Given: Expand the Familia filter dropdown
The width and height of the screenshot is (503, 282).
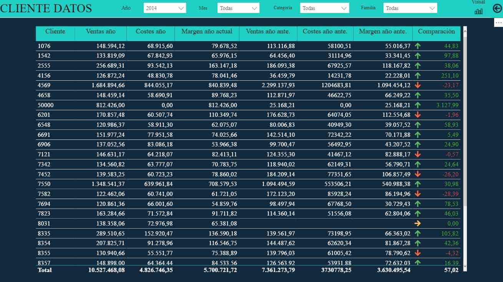Looking at the screenshot, I should (410, 8).
